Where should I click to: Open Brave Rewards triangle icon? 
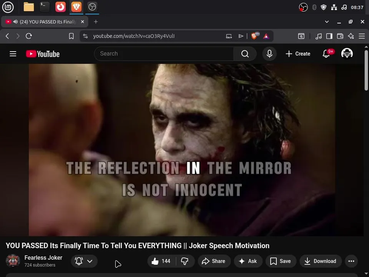(x=266, y=36)
